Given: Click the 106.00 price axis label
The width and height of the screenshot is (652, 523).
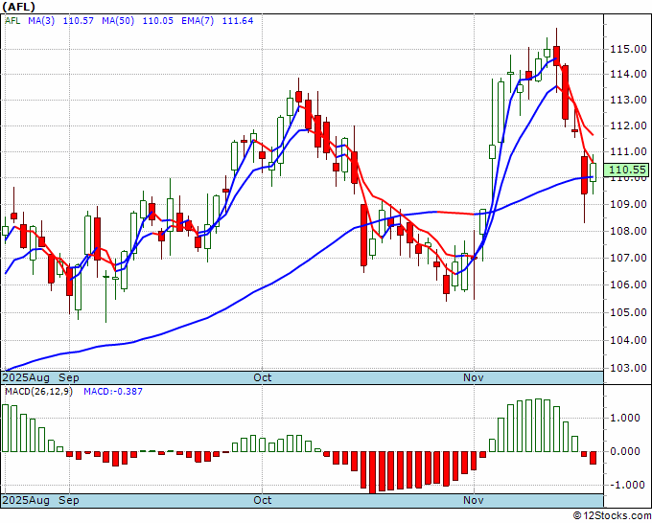Looking at the screenshot, I should click(x=628, y=284).
